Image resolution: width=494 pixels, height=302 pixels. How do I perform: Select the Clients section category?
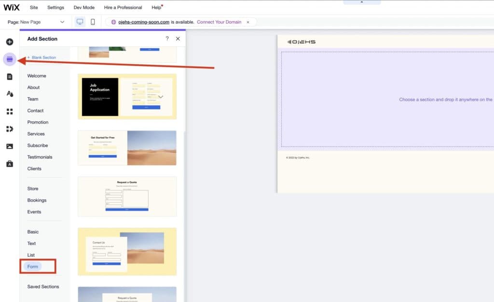(x=34, y=169)
